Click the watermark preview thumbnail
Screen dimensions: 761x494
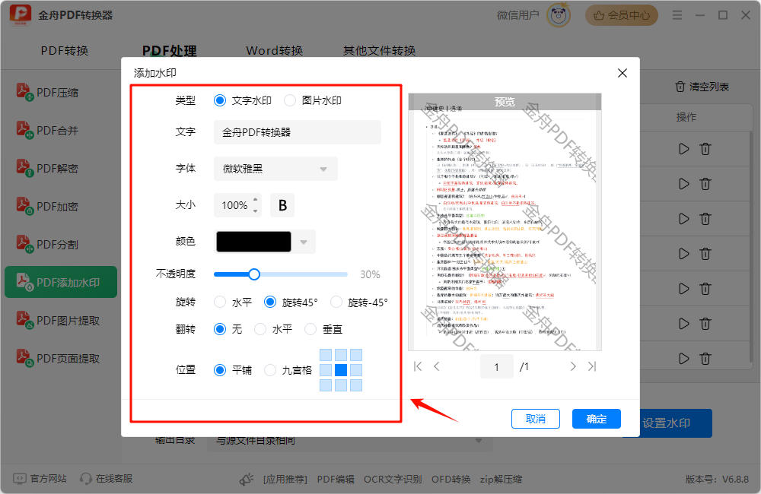(505, 222)
